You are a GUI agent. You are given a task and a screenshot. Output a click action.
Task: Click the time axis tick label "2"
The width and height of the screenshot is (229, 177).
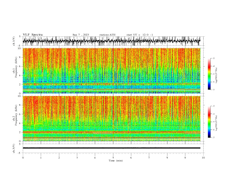point(59,158)
